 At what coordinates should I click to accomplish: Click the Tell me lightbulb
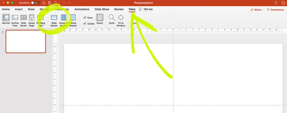140,9
